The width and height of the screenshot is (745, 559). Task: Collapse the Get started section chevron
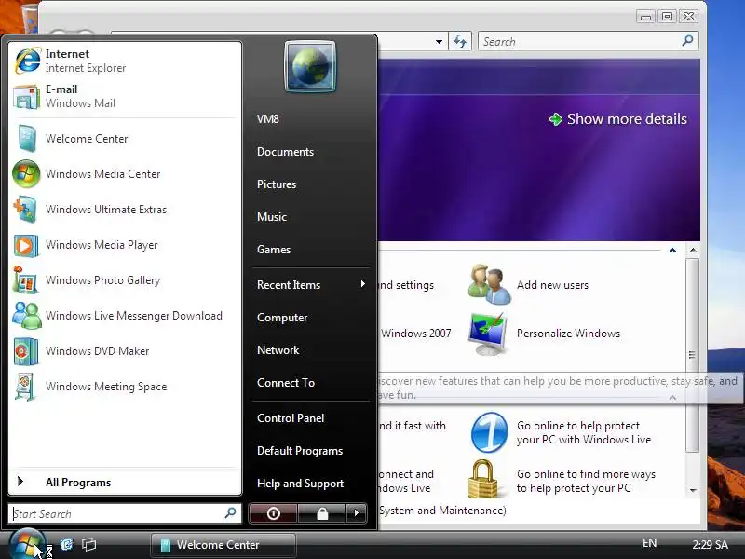click(x=672, y=250)
